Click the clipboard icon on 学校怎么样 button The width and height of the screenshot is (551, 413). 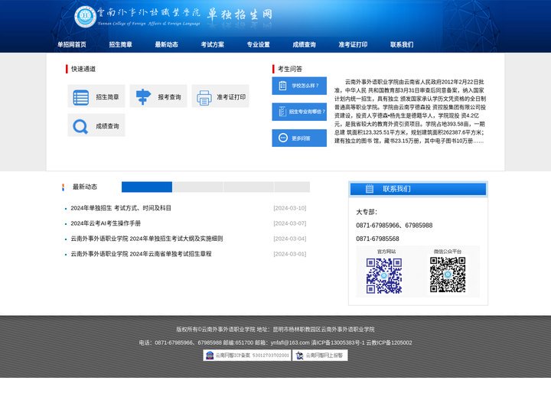tap(282, 86)
